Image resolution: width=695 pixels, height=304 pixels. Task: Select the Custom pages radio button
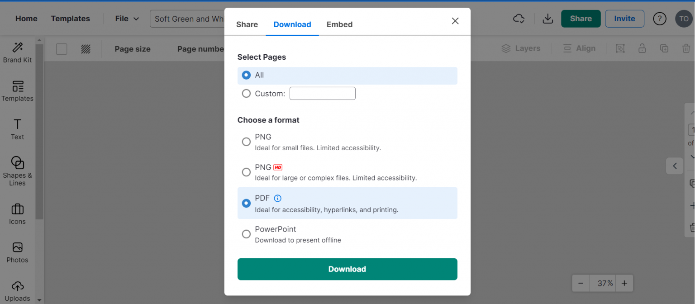coord(246,94)
